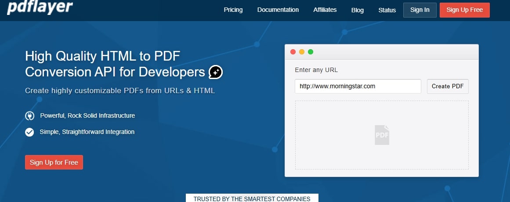Click the Sign Up for Free button
The image size is (510, 202).
coord(54,162)
